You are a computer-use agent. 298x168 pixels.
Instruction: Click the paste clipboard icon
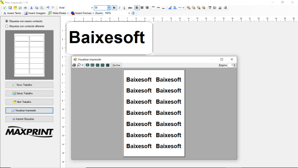41,8
